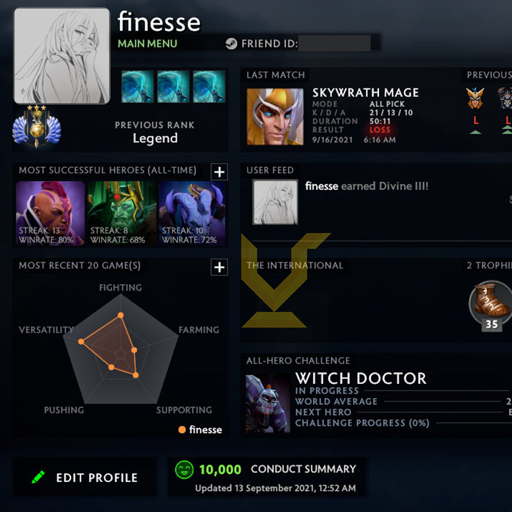The width and height of the screenshot is (512, 512).
Task: Open the Divine rank medal badge
Action: (x=36, y=126)
